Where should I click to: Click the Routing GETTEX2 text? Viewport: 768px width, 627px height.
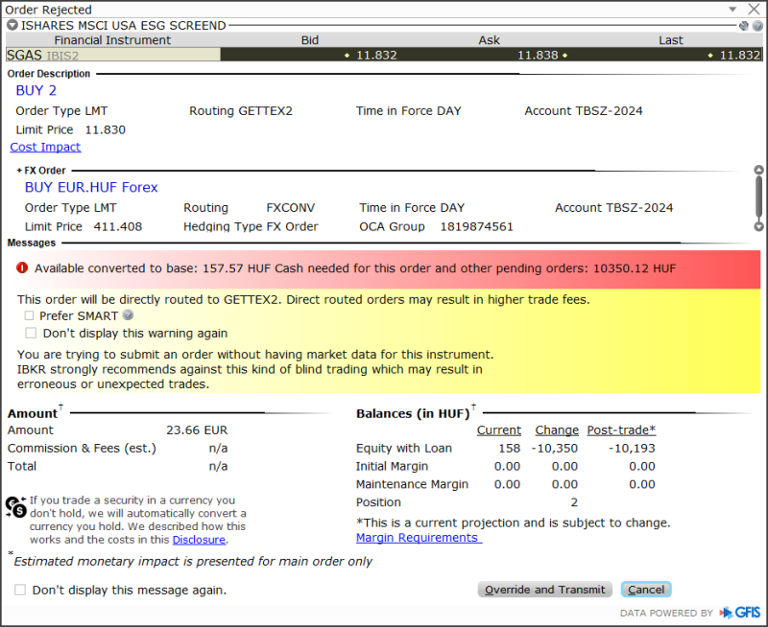[241, 111]
